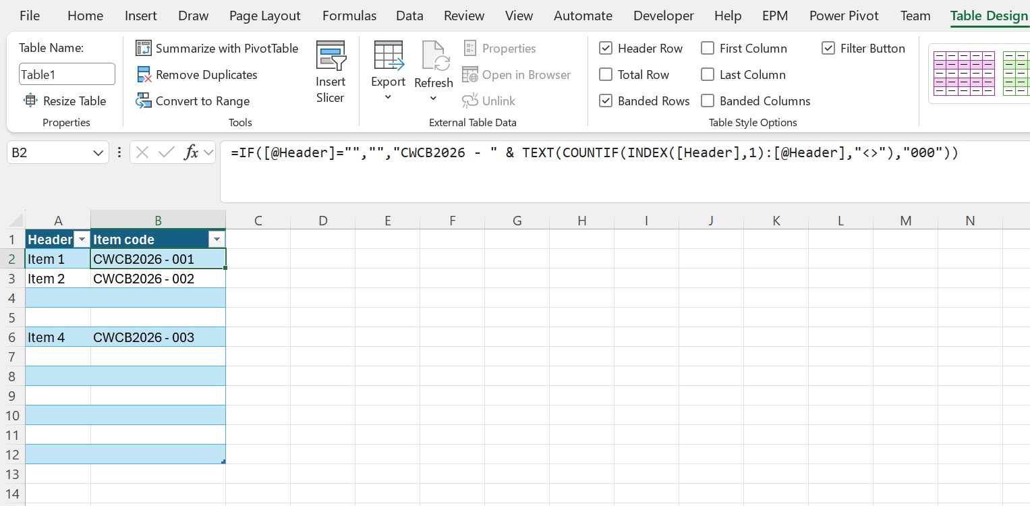Toggle Filter Button checkbox
Image resolution: width=1030 pixels, height=506 pixels.
point(828,48)
